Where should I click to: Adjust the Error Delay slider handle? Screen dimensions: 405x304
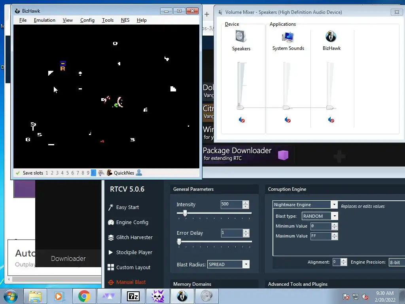179,241
